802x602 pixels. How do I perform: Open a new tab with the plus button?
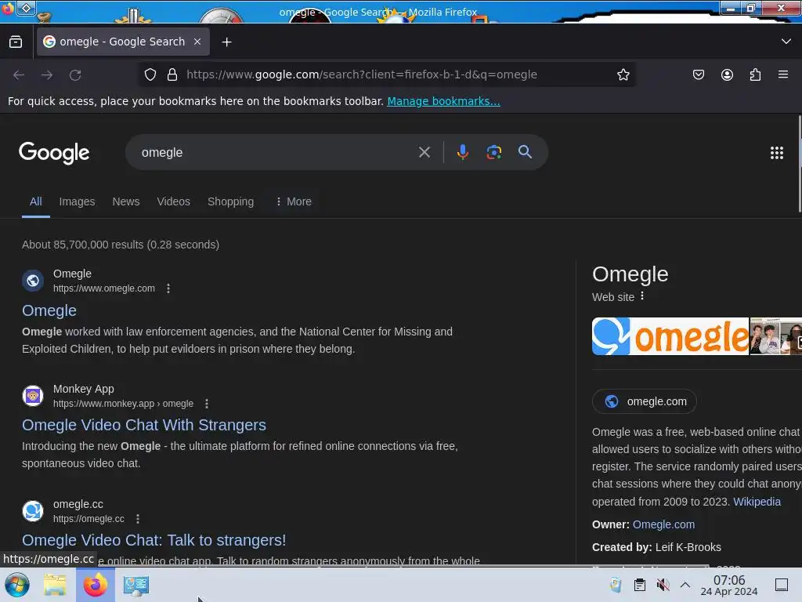pyautogui.click(x=226, y=42)
